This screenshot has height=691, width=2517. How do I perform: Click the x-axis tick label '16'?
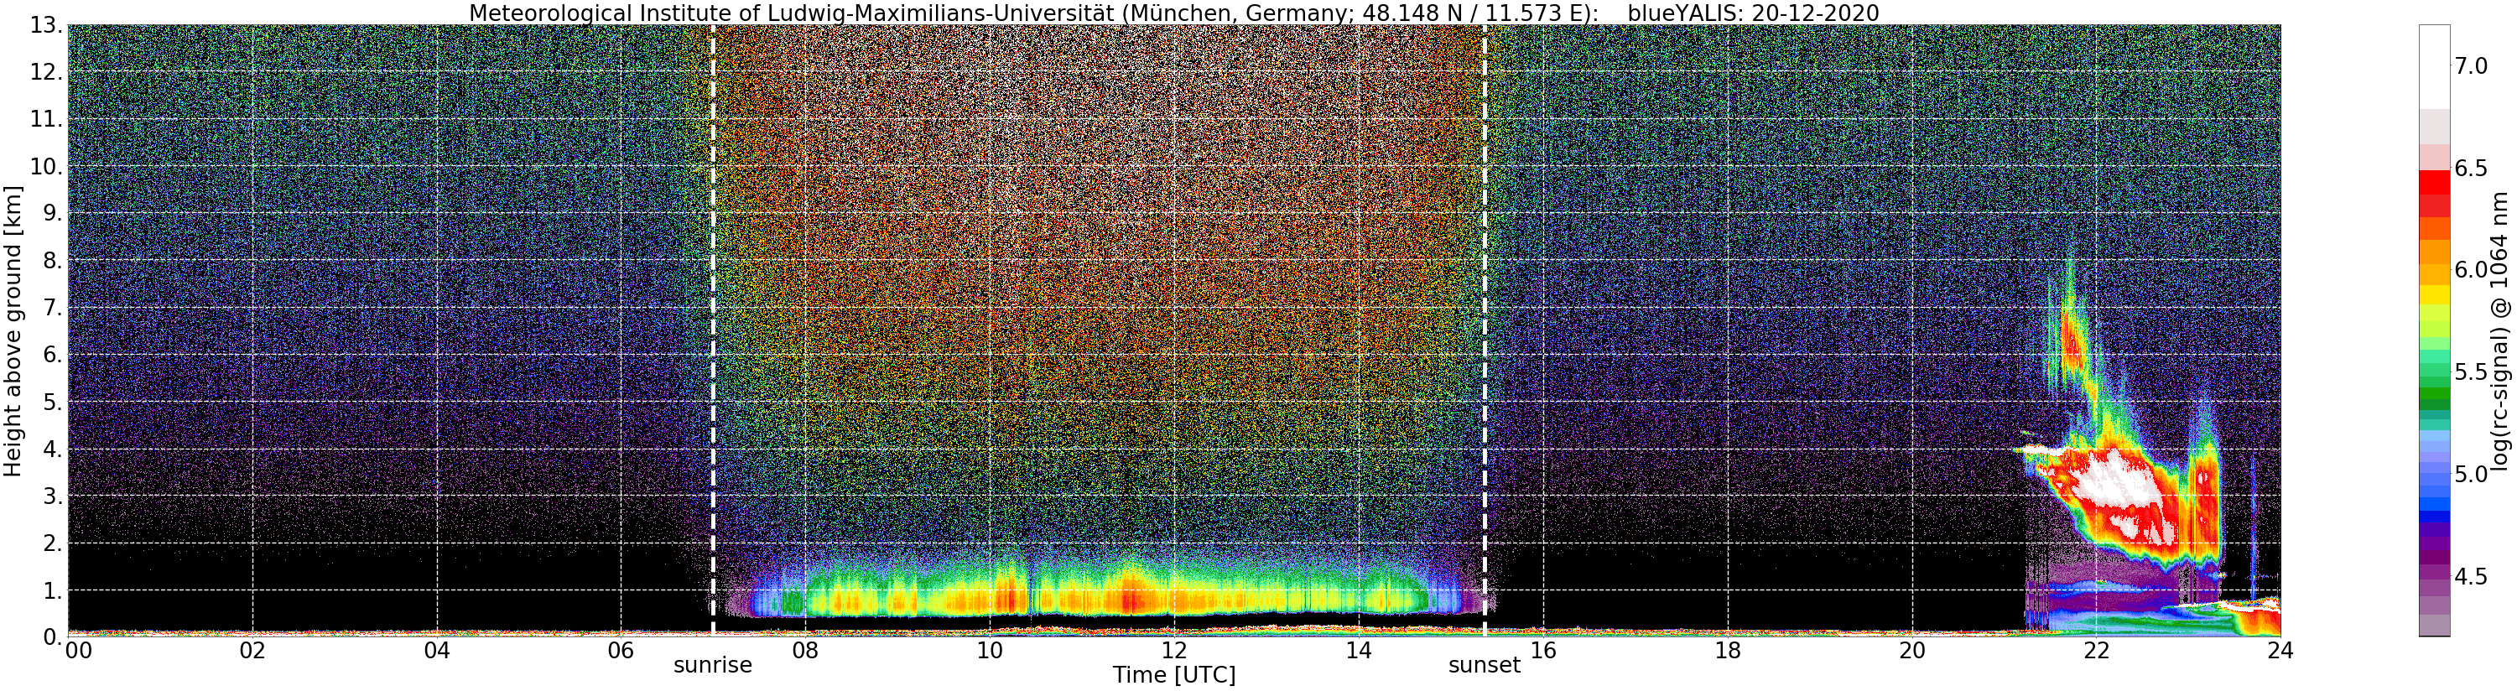click(x=1543, y=651)
